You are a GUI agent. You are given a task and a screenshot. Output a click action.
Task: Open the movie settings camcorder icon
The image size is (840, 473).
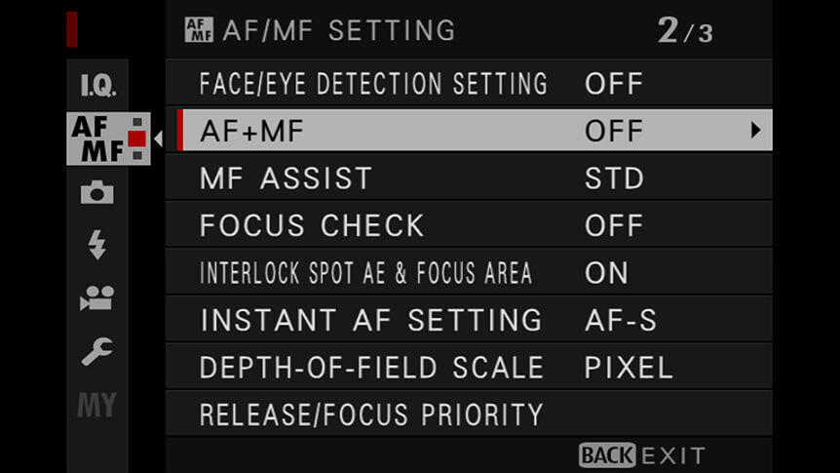pyautogui.click(x=97, y=298)
